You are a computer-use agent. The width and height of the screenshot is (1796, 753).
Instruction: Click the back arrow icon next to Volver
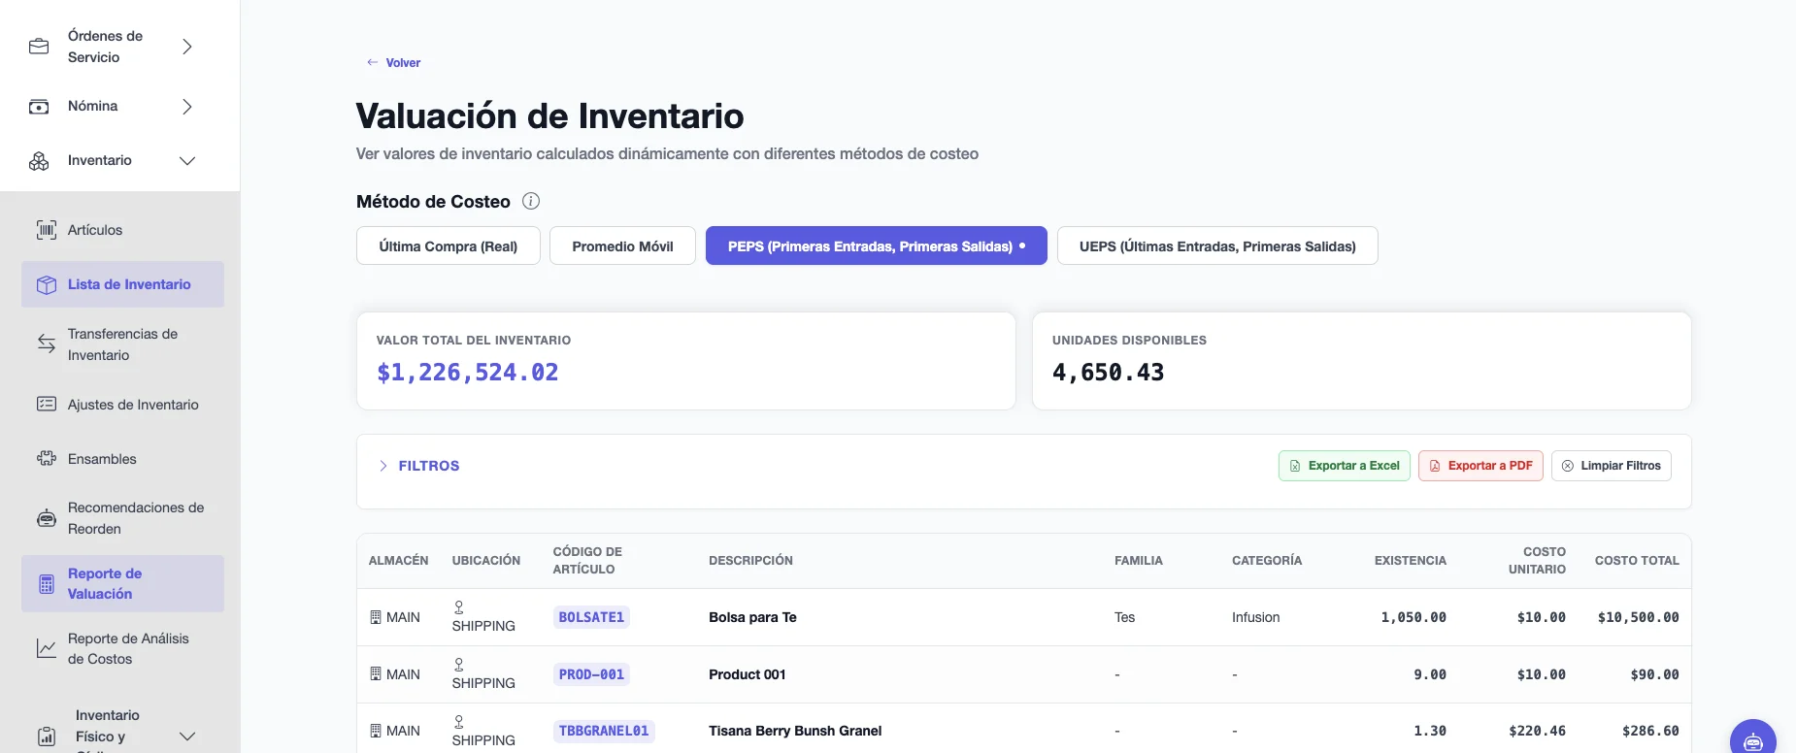point(372,62)
